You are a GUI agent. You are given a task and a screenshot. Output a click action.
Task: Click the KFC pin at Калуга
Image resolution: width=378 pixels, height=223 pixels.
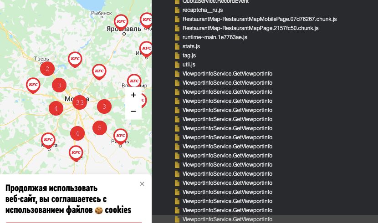pos(48,140)
